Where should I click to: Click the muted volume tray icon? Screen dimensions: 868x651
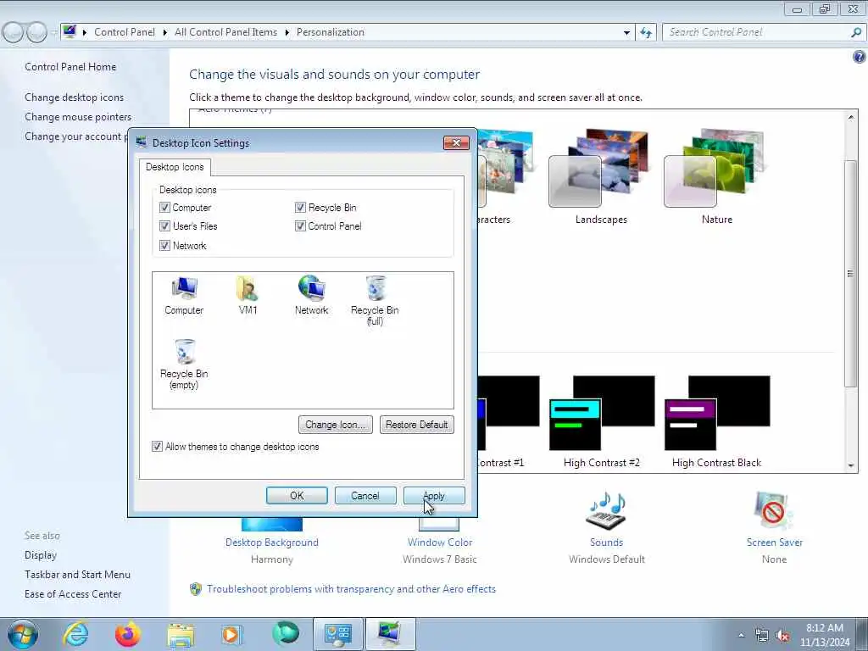click(x=782, y=636)
